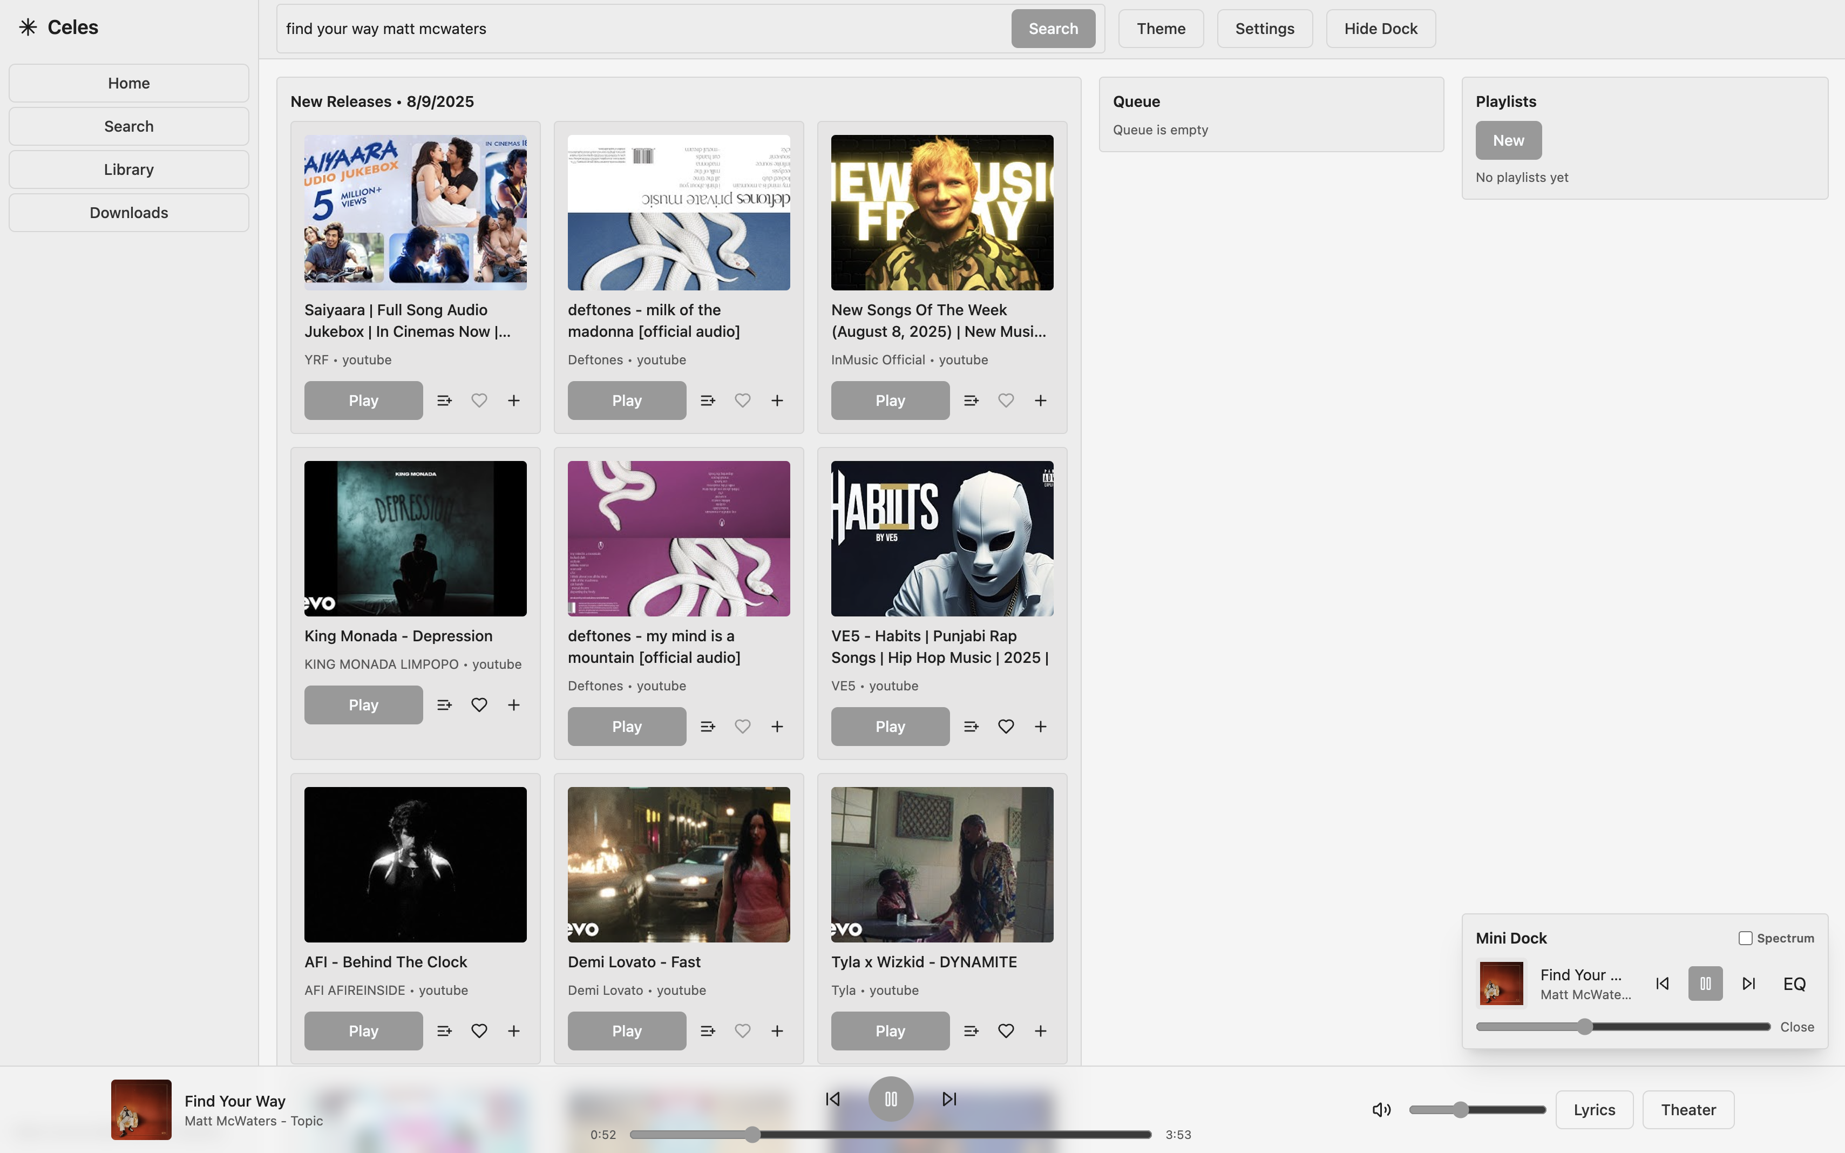Viewport: 1845px width, 1153px height.
Task: Add VE5 Habits to playlist
Action: 1041,727
